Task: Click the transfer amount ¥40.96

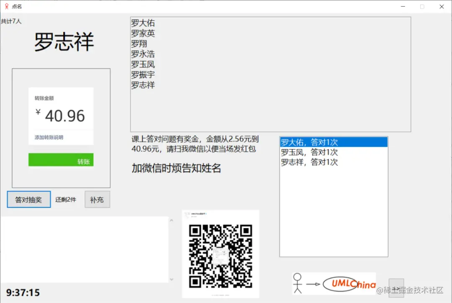Action: [60, 116]
